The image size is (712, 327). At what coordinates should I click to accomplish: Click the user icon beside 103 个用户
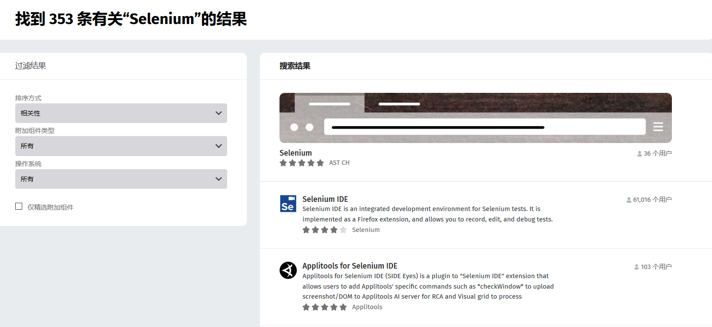click(637, 267)
